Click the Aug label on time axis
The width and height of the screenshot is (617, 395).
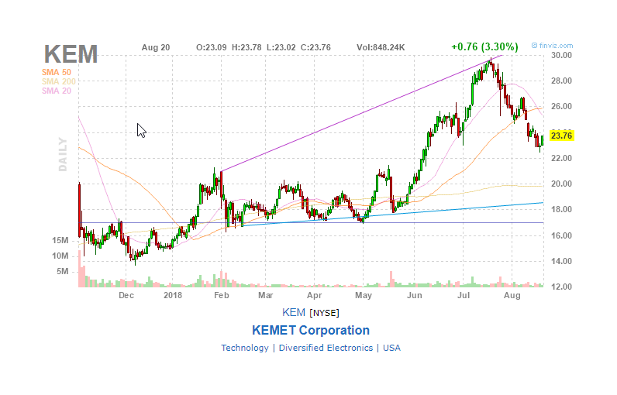tap(512, 295)
